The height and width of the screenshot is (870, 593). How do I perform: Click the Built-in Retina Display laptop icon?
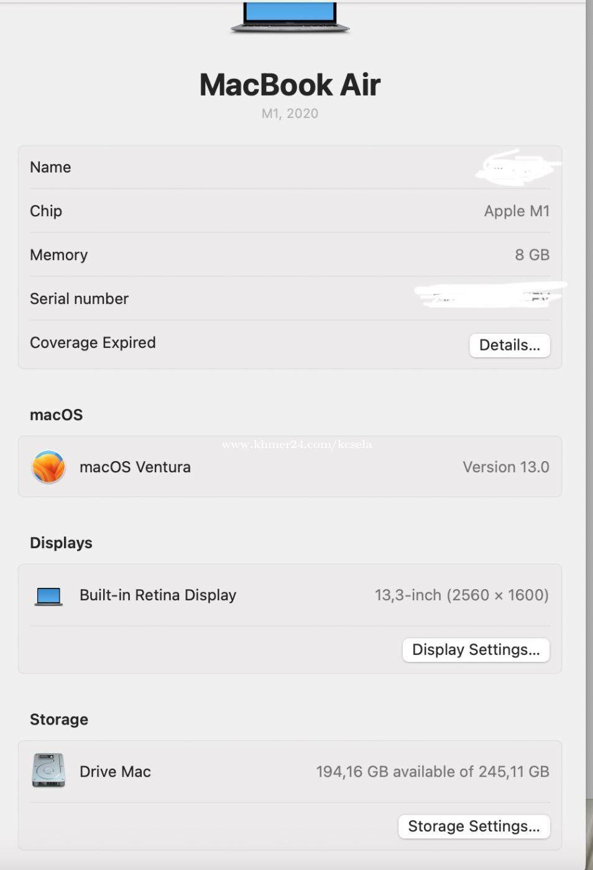pos(48,596)
